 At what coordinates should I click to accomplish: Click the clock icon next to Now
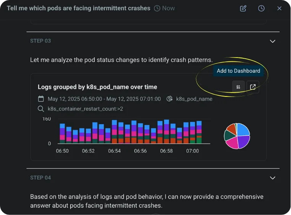pos(157,8)
